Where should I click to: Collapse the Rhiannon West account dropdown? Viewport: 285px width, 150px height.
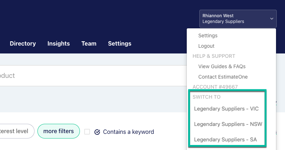click(238, 19)
